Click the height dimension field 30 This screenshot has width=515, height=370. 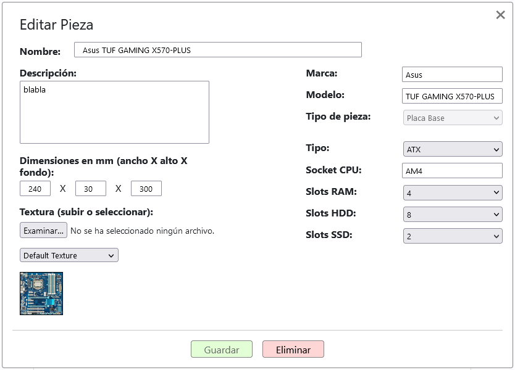91,189
